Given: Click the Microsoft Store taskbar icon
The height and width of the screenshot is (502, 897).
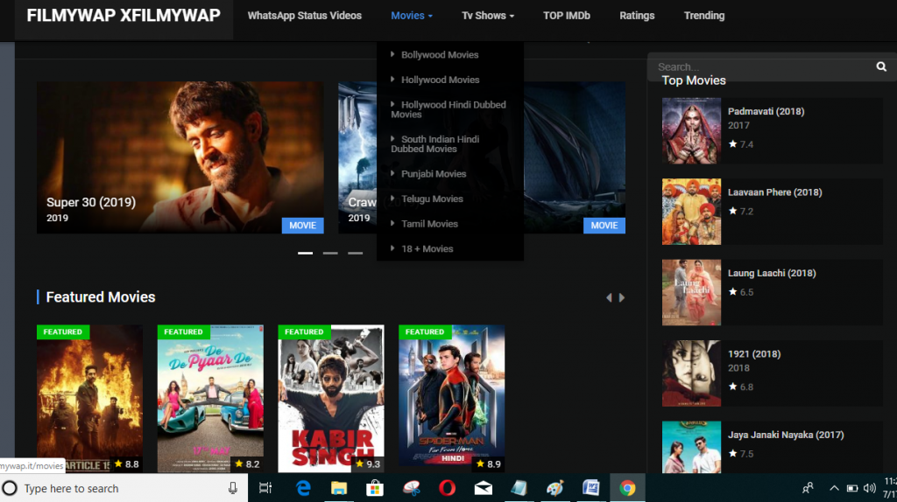Looking at the screenshot, I should coord(375,488).
